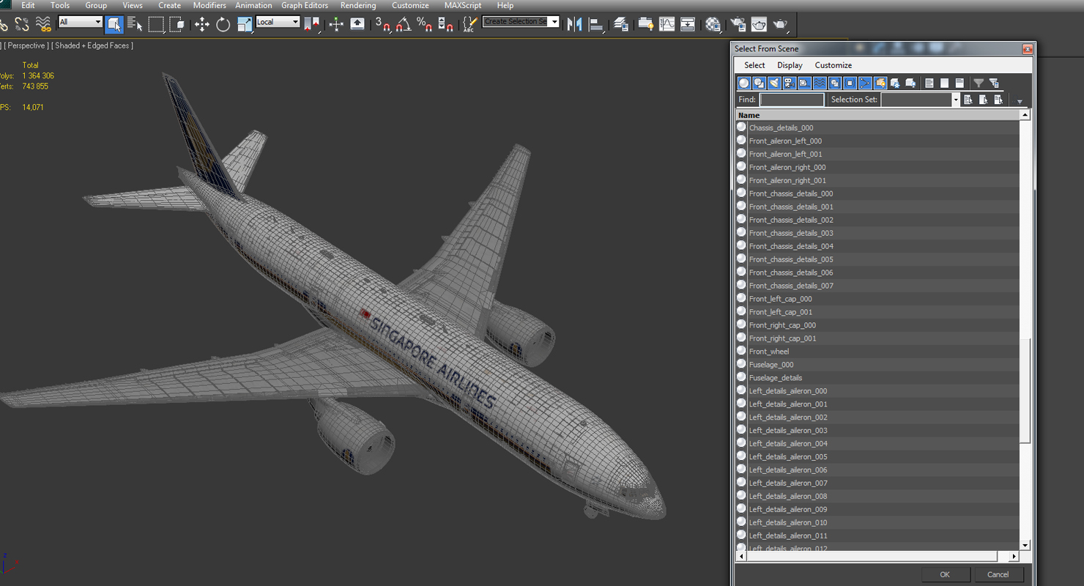The width and height of the screenshot is (1084, 586).
Task: Click the Shaded + Edged Faces viewport label
Action: click(x=92, y=45)
